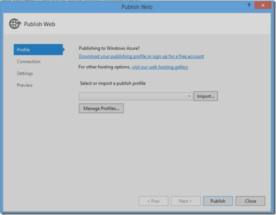Click the Next > button
The height and width of the screenshot is (215, 276).
tap(186, 201)
